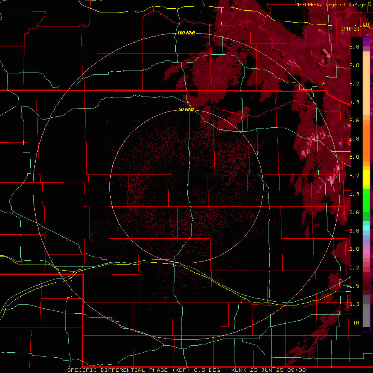Image resolution: width=373 pixels, height=373 pixels.
Task: Click the 9.8 value on color scale
Action: (354, 46)
